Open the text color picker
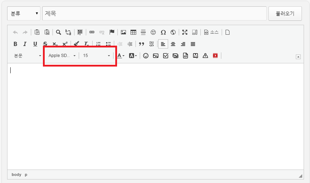 [121, 56]
